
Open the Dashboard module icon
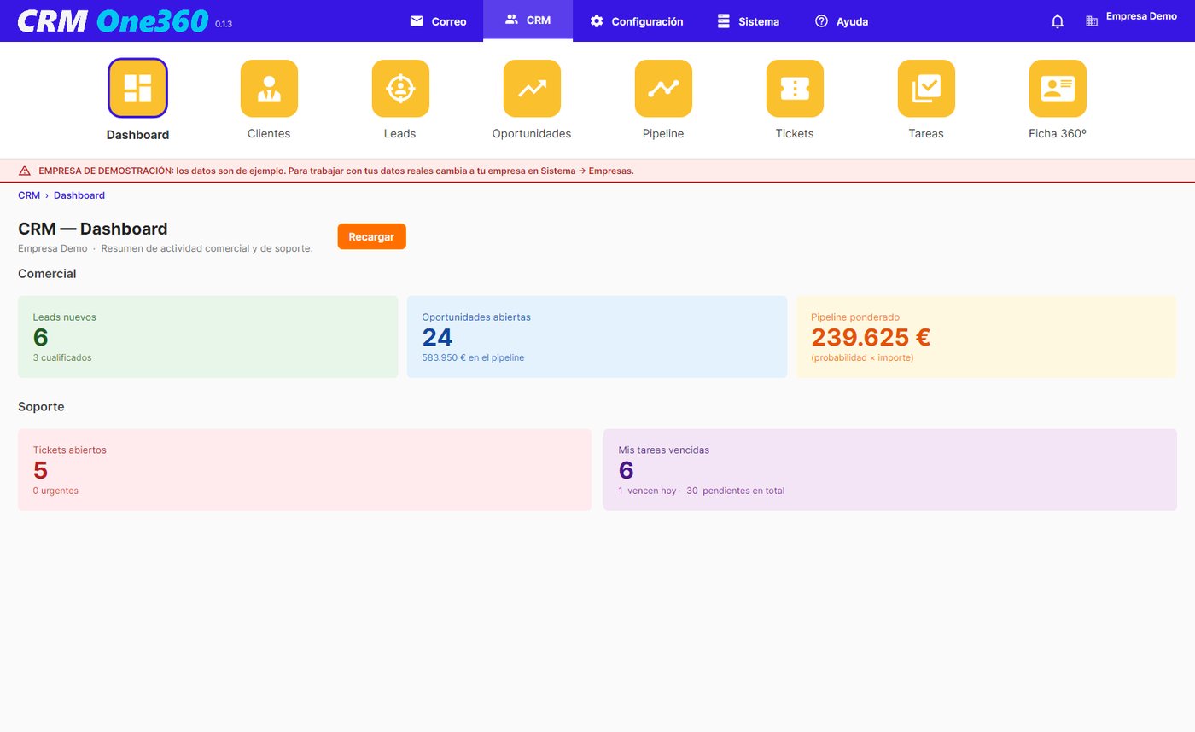(137, 88)
